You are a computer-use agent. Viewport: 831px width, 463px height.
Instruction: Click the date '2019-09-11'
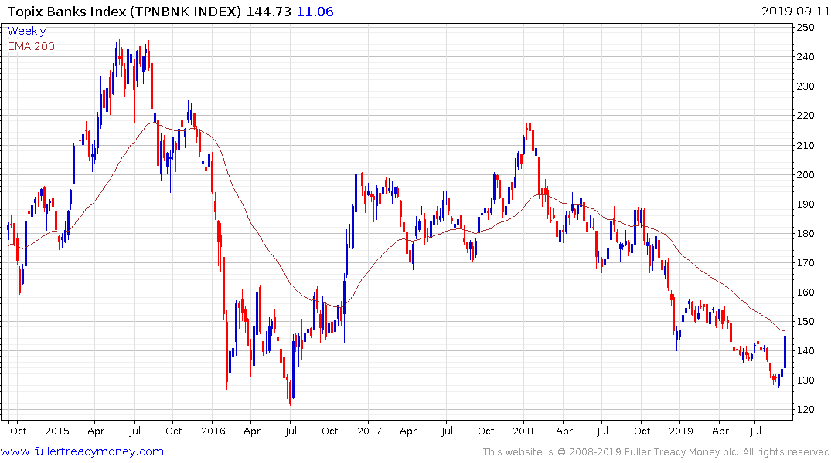point(795,11)
